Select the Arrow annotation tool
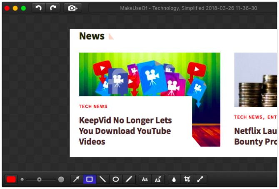Screen dimensions: 279x189 (77, 179)
